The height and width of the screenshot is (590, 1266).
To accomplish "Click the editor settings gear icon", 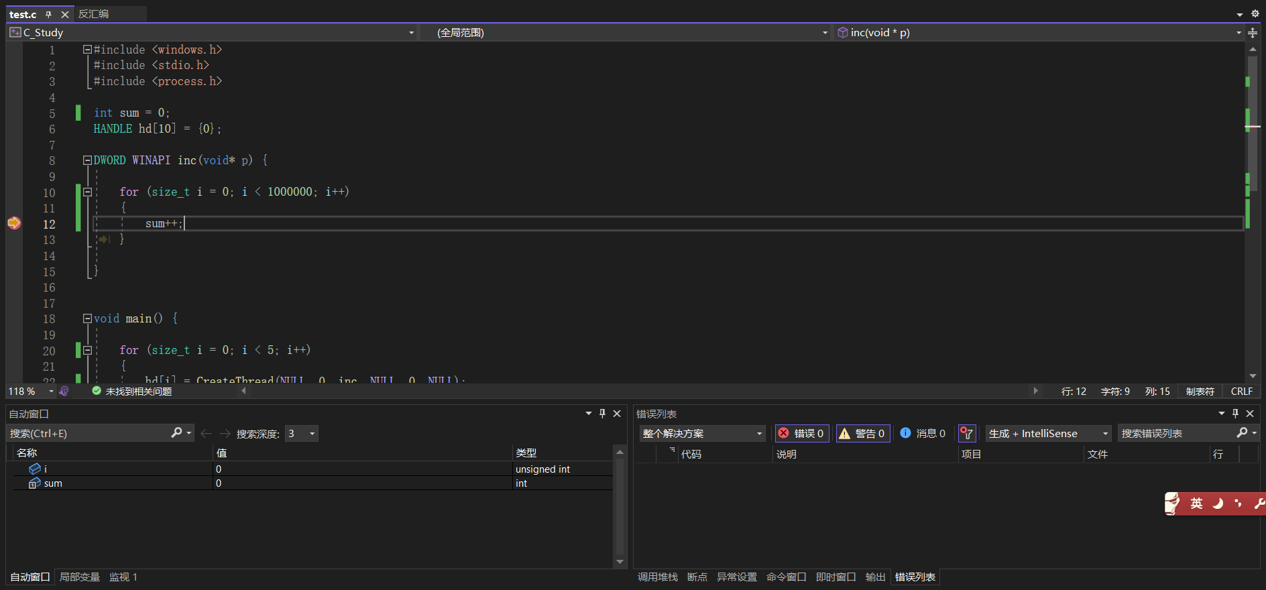I will coord(1255,13).
